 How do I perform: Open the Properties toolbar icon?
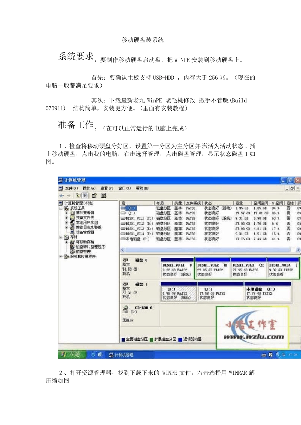[94, 195]
